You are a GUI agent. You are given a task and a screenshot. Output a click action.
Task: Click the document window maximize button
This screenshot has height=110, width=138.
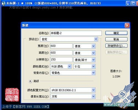coord(133,3)
